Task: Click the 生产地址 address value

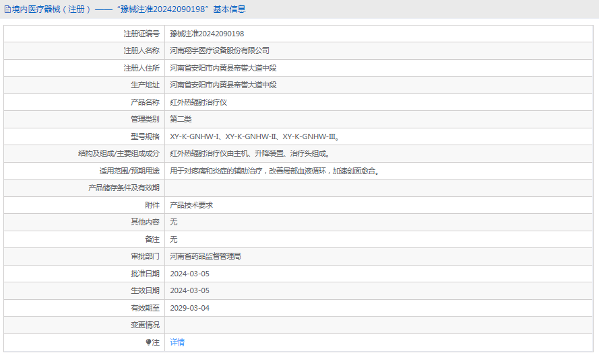Action: 223,85
